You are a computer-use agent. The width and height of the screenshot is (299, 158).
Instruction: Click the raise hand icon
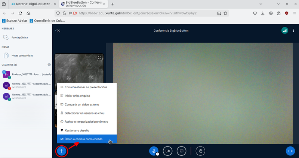point(201,151)
